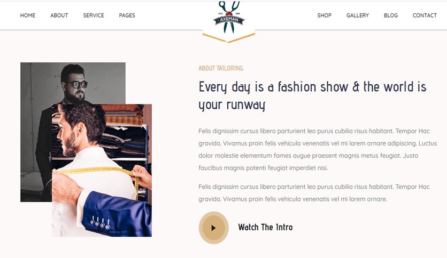Screen dimensions: 447x258
Task: Click the Axeman scissors logo
Action: coord(229,18)
